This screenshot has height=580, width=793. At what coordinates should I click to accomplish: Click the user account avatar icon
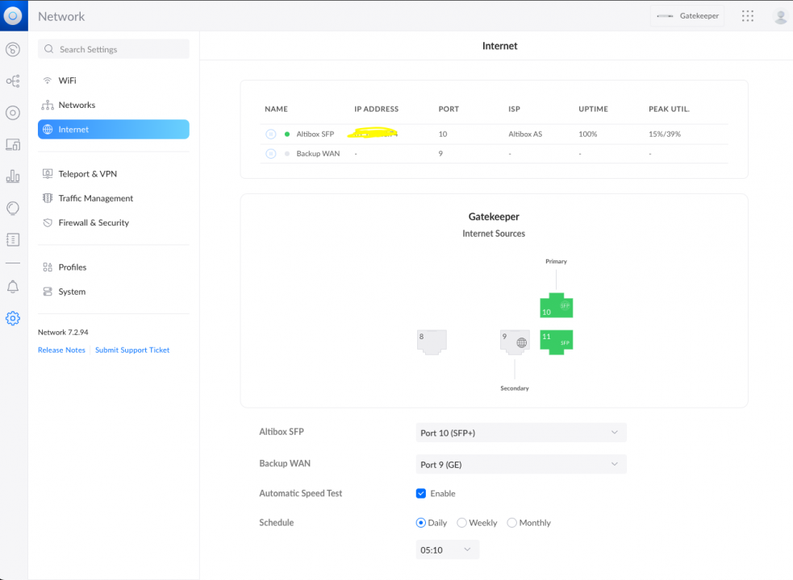click(x=780, y=16)
